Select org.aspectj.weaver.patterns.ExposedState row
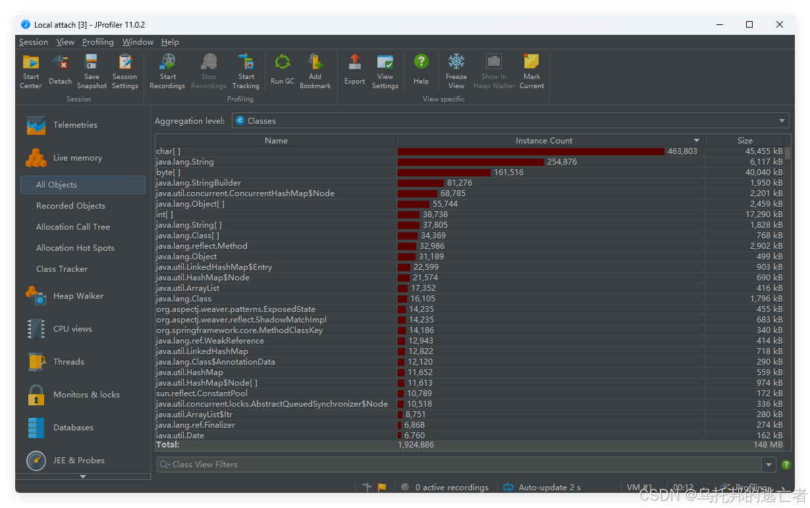 coord(470,309)
